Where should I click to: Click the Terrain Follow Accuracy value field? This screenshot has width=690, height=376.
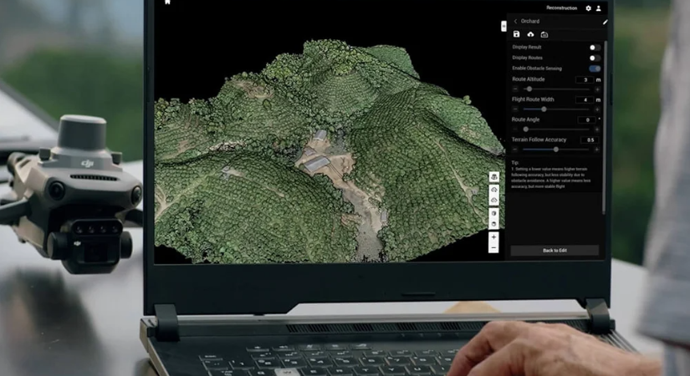tap(590, 140)
